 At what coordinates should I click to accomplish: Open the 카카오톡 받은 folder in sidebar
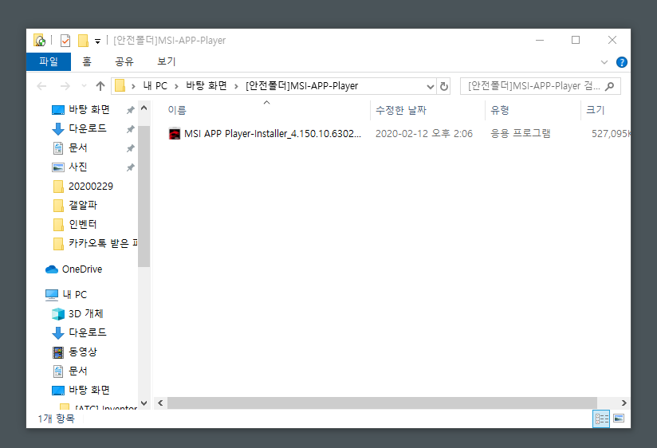(102, 243)
